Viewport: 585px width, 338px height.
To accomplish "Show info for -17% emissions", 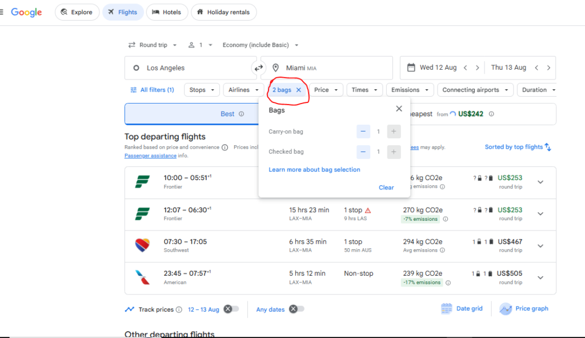I will [448, 283].
